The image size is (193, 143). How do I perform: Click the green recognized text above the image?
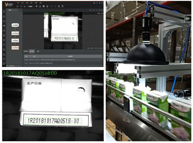click(56, 13)
